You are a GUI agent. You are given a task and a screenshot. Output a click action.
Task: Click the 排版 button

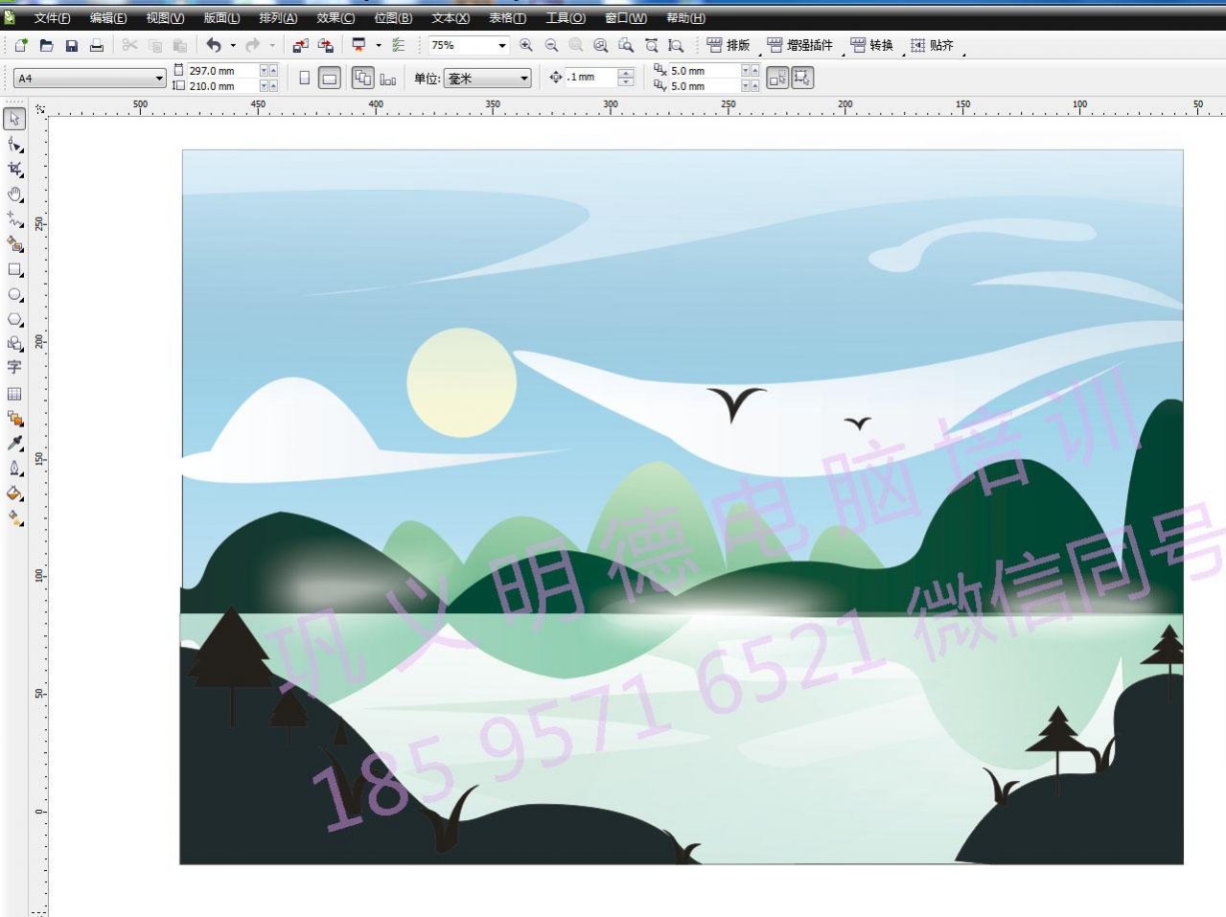729,45
